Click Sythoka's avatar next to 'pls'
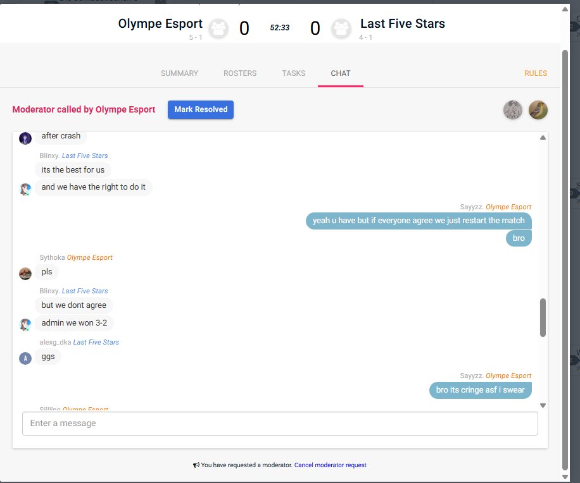 (x=25, y=274)
